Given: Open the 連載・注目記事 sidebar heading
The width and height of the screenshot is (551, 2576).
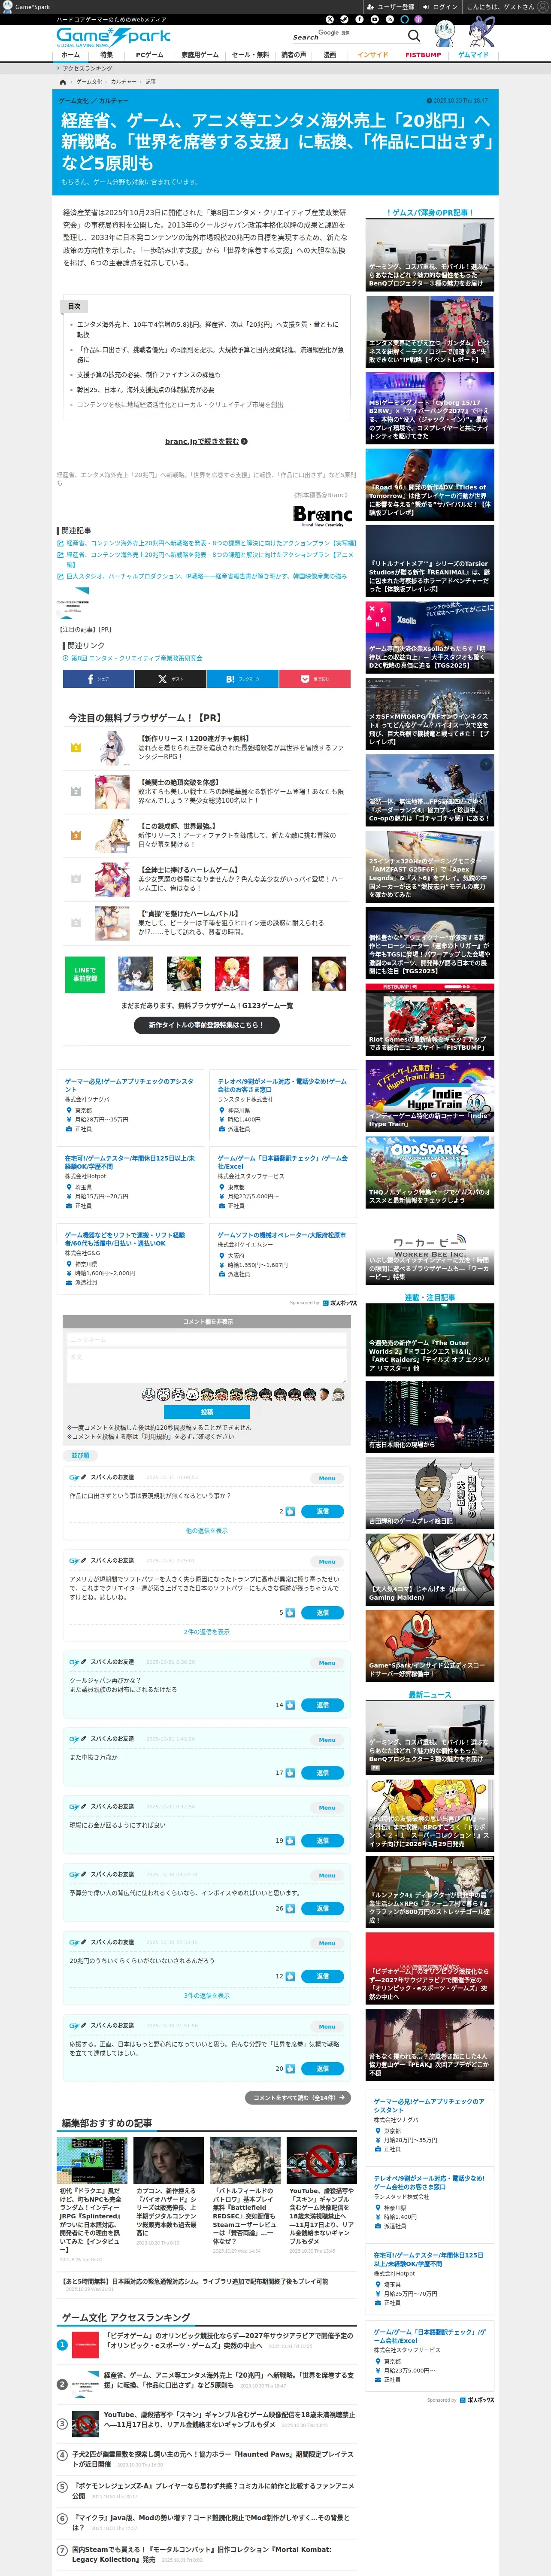Looking at the screenshot, I should (430, 1297).
